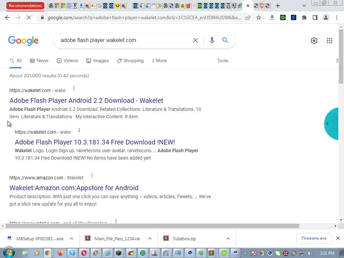Clear the Google search box text

[x=195, y=40]
